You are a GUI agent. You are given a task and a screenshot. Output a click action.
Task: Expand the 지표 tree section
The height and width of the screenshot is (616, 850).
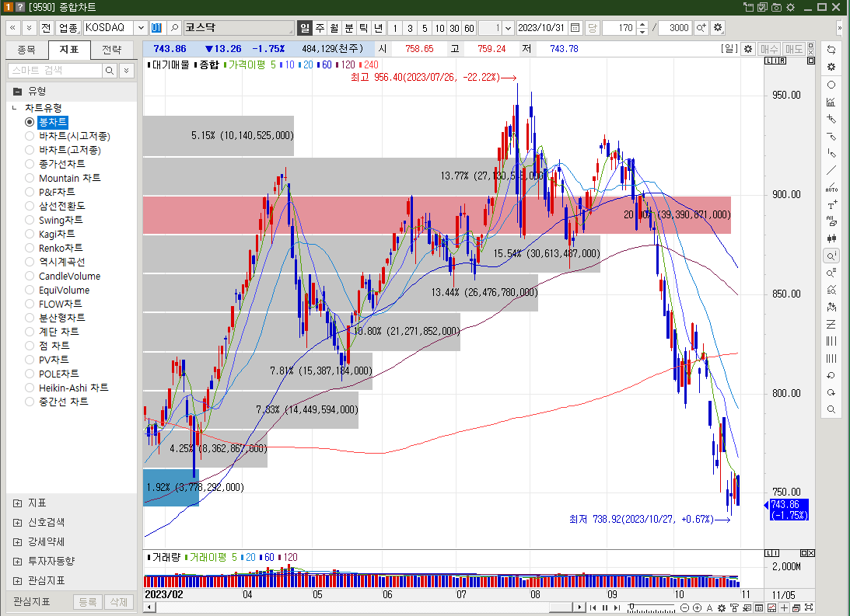point(17,503)
